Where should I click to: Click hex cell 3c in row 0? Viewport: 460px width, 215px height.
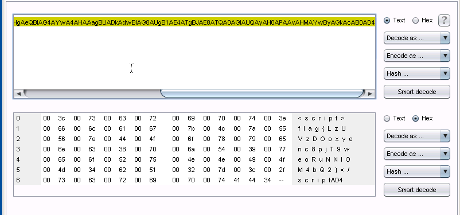click(61, 119)
